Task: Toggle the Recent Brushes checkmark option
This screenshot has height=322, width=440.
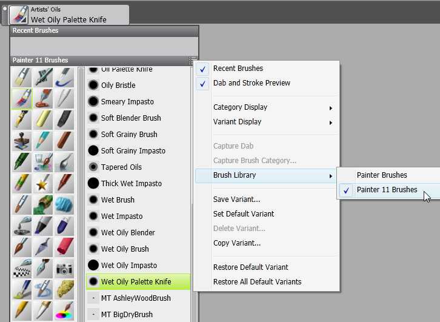Action: (238, 69)
